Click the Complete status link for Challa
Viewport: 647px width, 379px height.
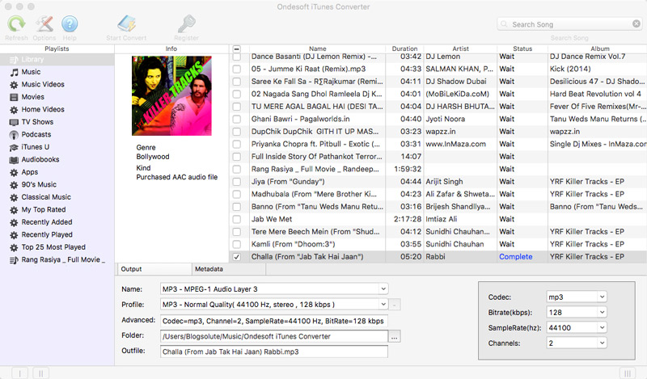click(515, 256)
